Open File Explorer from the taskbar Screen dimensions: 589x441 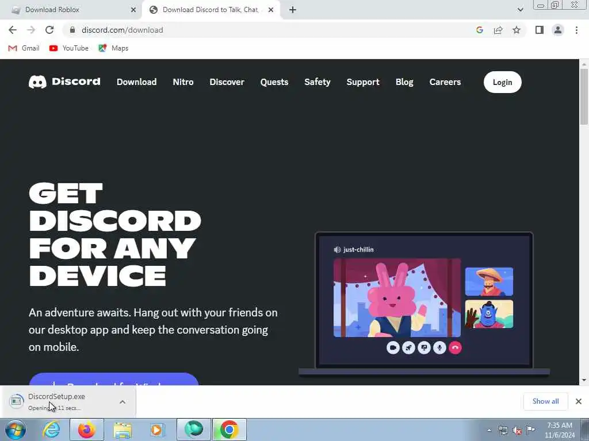pyautogui.click(x=122, y=430)
